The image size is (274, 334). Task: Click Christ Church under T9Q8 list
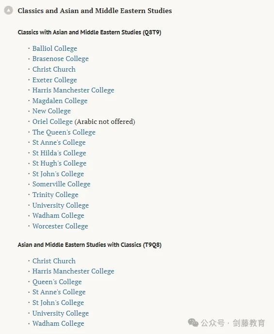[54, 261]
